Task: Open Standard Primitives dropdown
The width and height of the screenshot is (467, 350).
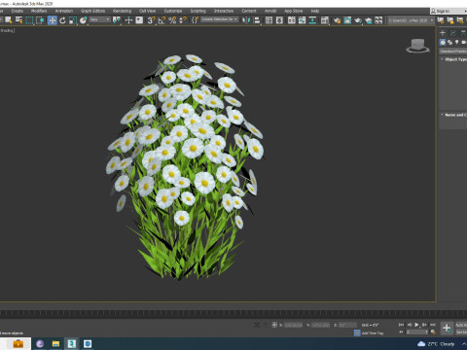Action: tap(453, 52)
